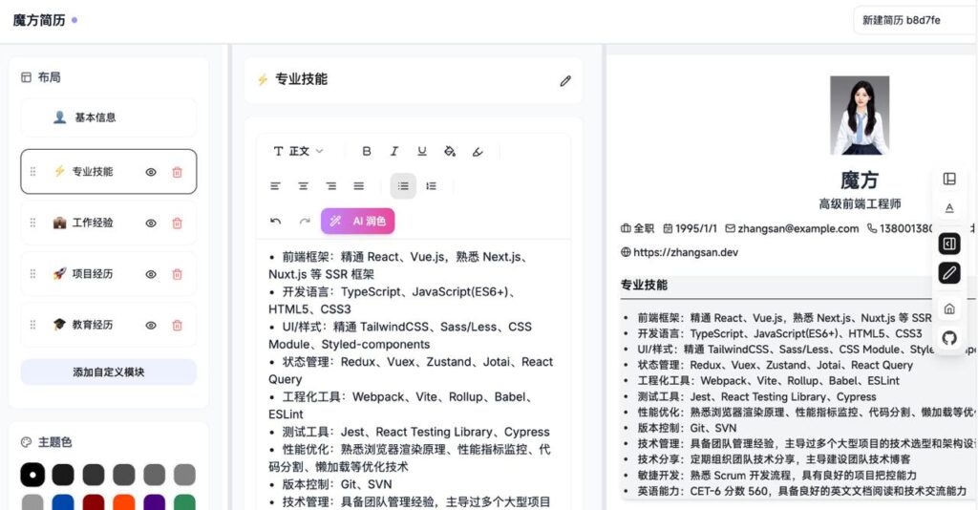
Task: Click zhangsan@example.com in resume preview
Action: coord(797,228)
